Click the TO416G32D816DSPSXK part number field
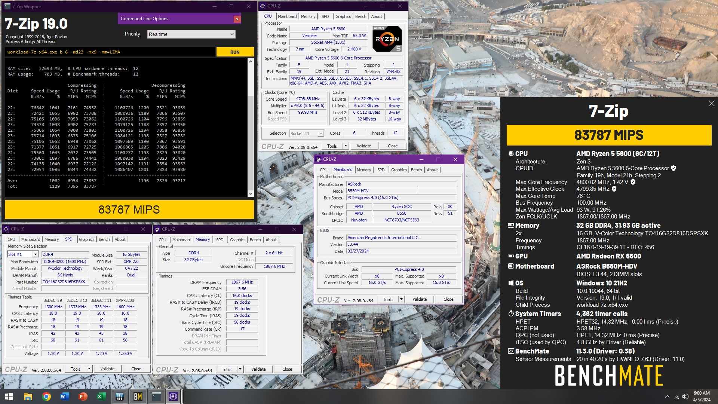The height and width of the screenshot is (404, 718). (65, 282)
